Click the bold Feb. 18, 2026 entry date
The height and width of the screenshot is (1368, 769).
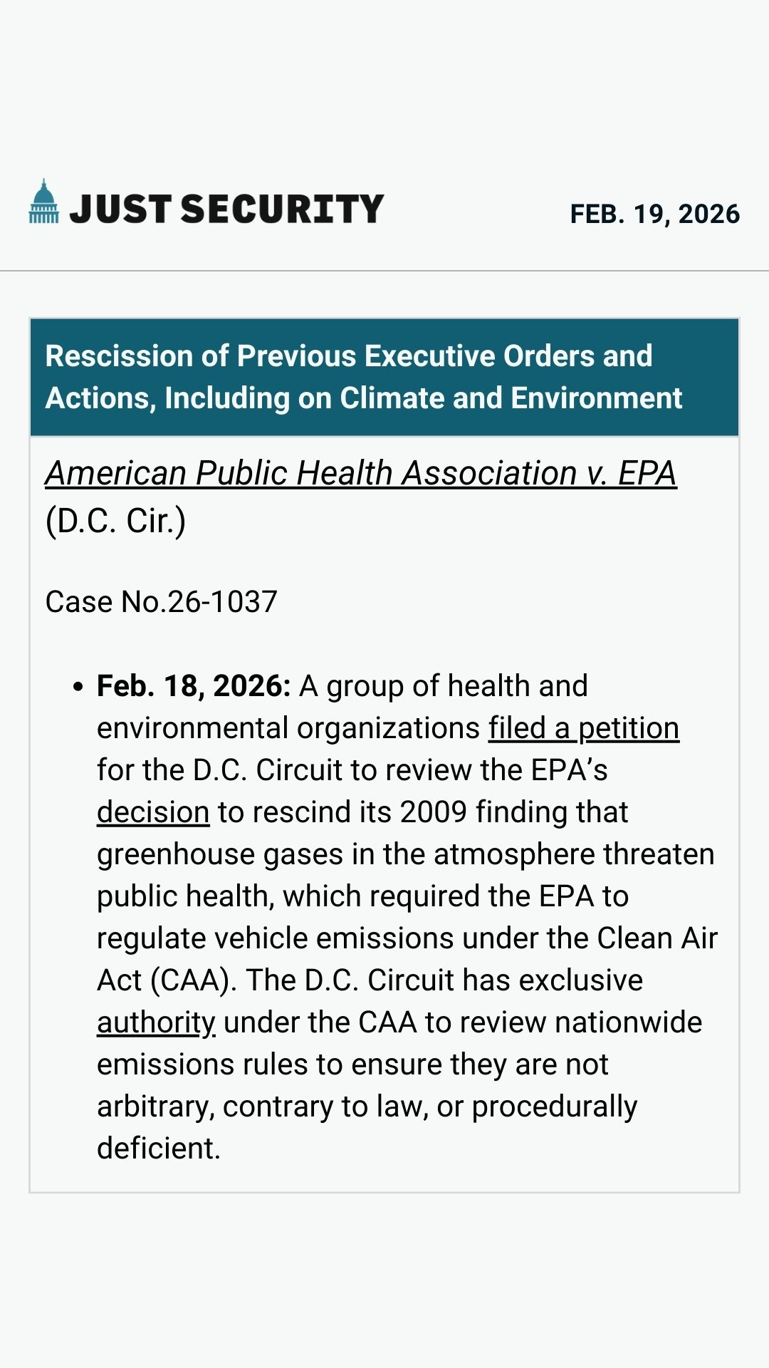coord(194,686)
